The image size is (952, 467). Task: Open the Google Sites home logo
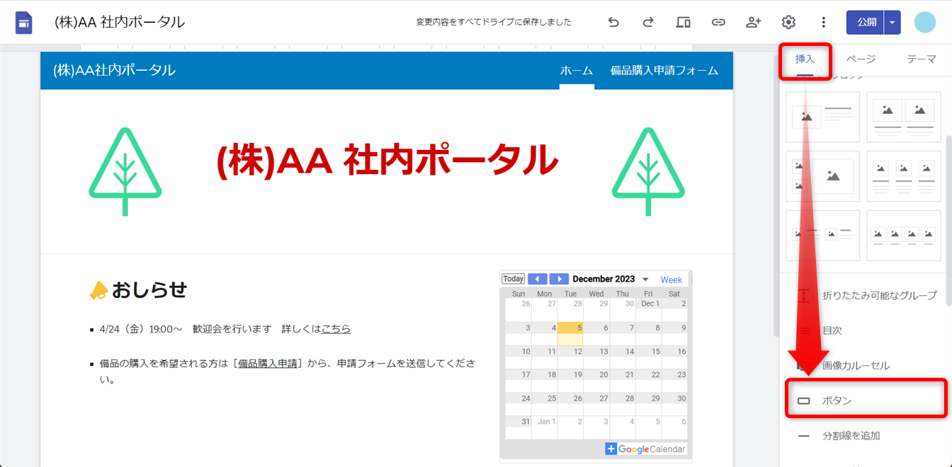click(x=24, y=23)
